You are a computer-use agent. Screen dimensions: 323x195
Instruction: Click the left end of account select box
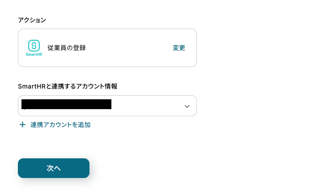tap(20, 106)
